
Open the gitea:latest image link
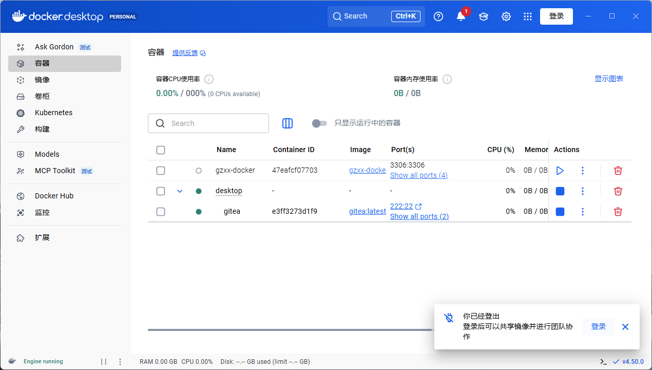coord(368,211)
